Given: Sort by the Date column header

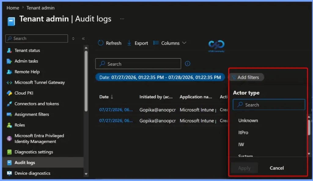Looking at the screenshot, I should (x=106, y=97).
